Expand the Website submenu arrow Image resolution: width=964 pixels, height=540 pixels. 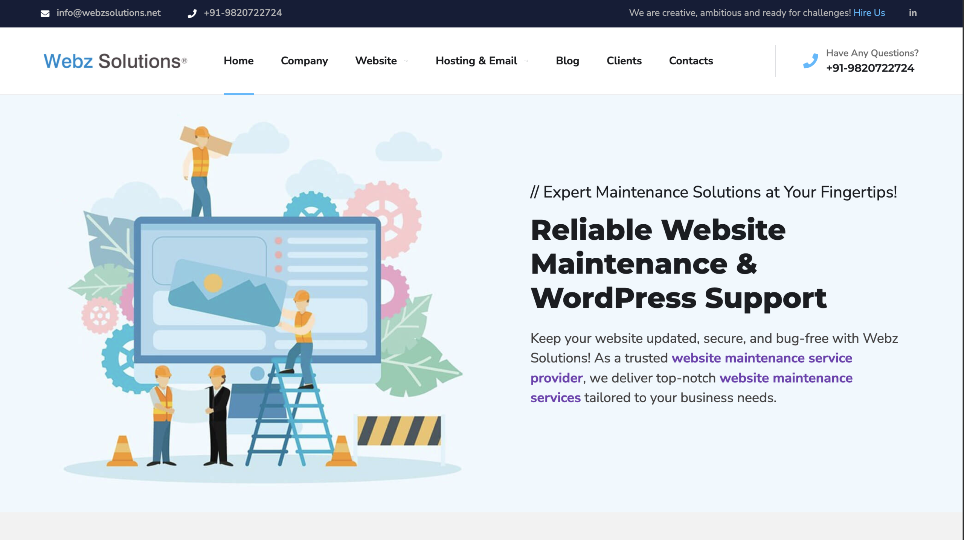pos(406,61)
